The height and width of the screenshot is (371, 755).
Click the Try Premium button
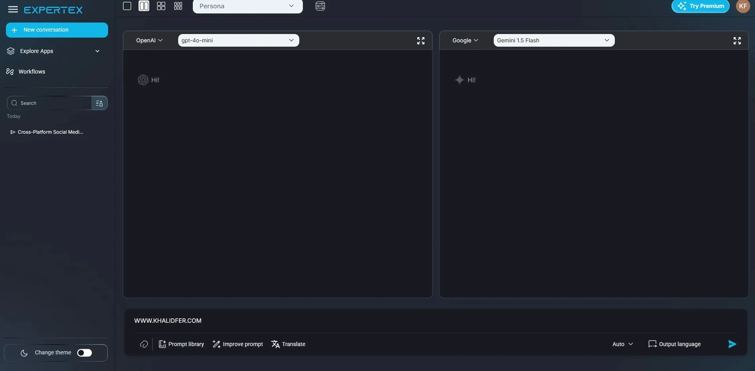pyautogui.click(x=701, y=6)
